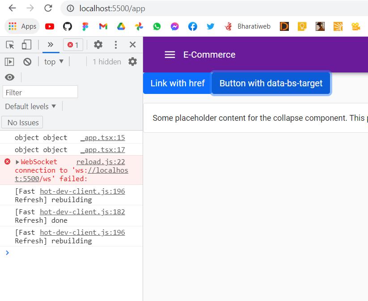The height and width of the screenshot is (301, 368).
Task: Expand the WebSocket error disclosure triangle
Action: pyautogui.click(x=17, y=162)
